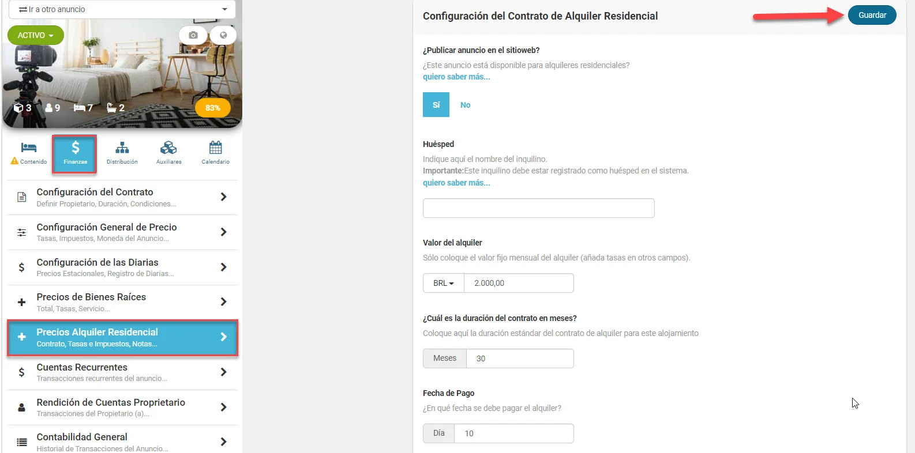The image size is (915, 453).
Task: Open the Calendario calendar icon
Action: 215,148
